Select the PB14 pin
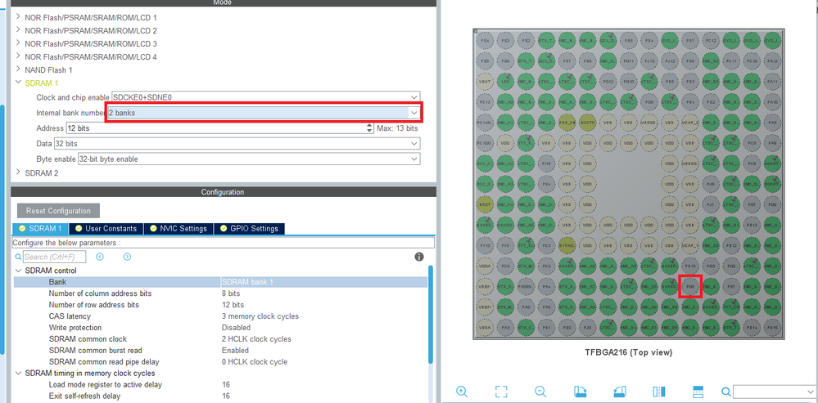This screenshot has height=403, width=818. pos(752,327)
